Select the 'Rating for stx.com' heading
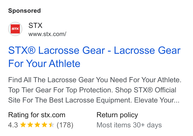Viewport: 193px width, 136px height. 37,115
